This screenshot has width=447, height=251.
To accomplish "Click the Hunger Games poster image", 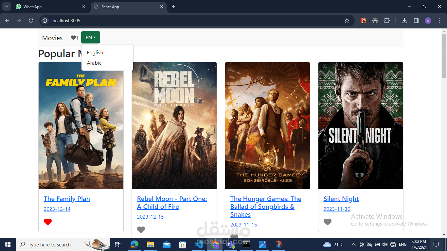I will [267, 126].
